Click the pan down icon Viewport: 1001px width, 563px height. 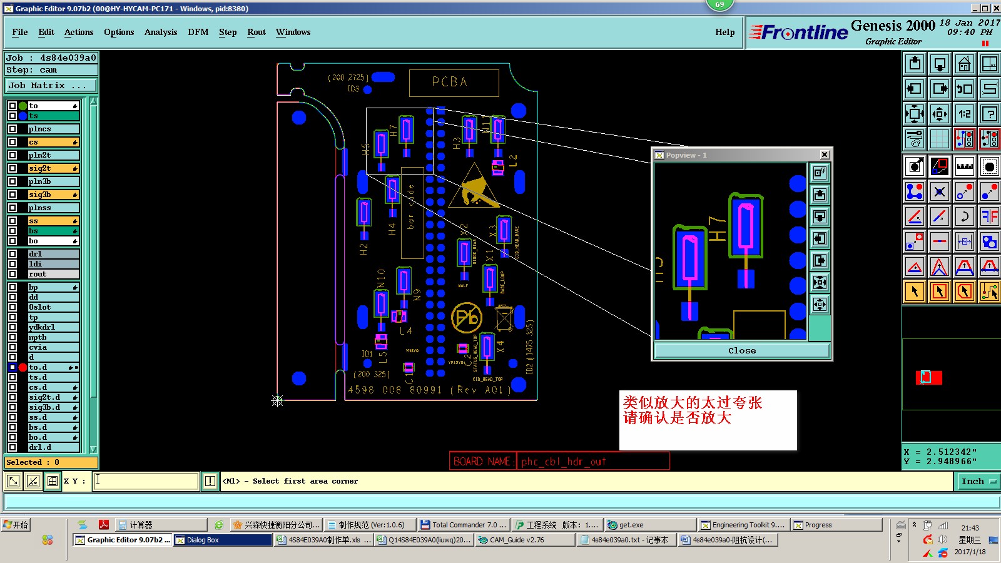point(940,64)
